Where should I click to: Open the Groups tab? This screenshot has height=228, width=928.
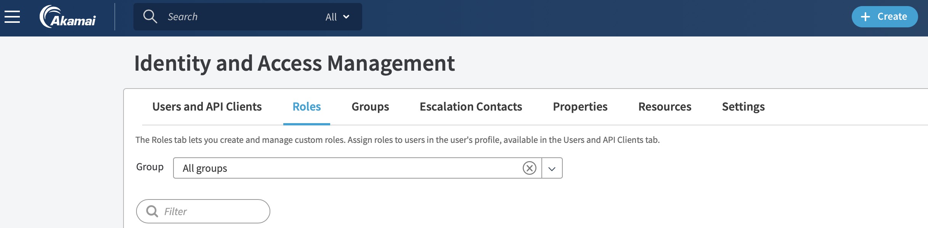coord(370,107)
